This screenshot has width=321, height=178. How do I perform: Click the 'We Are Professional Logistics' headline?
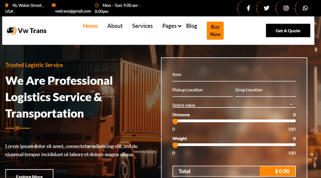click(59, 97)
